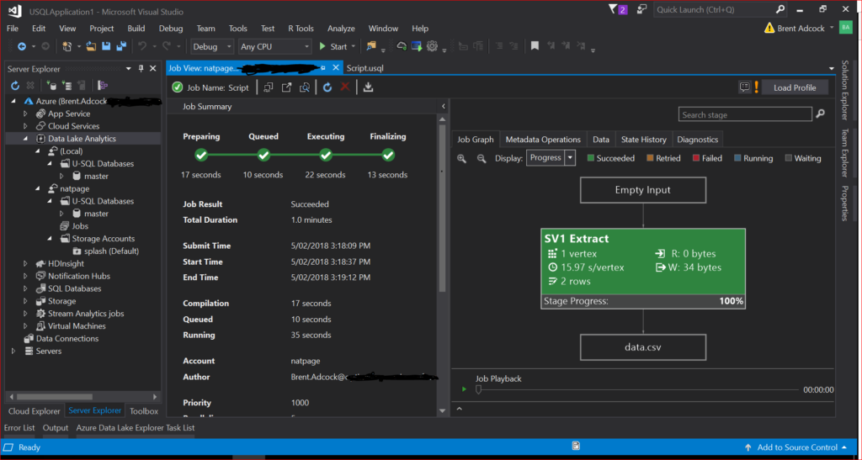Click the job browse magnifier icon

tap(305, 87)
